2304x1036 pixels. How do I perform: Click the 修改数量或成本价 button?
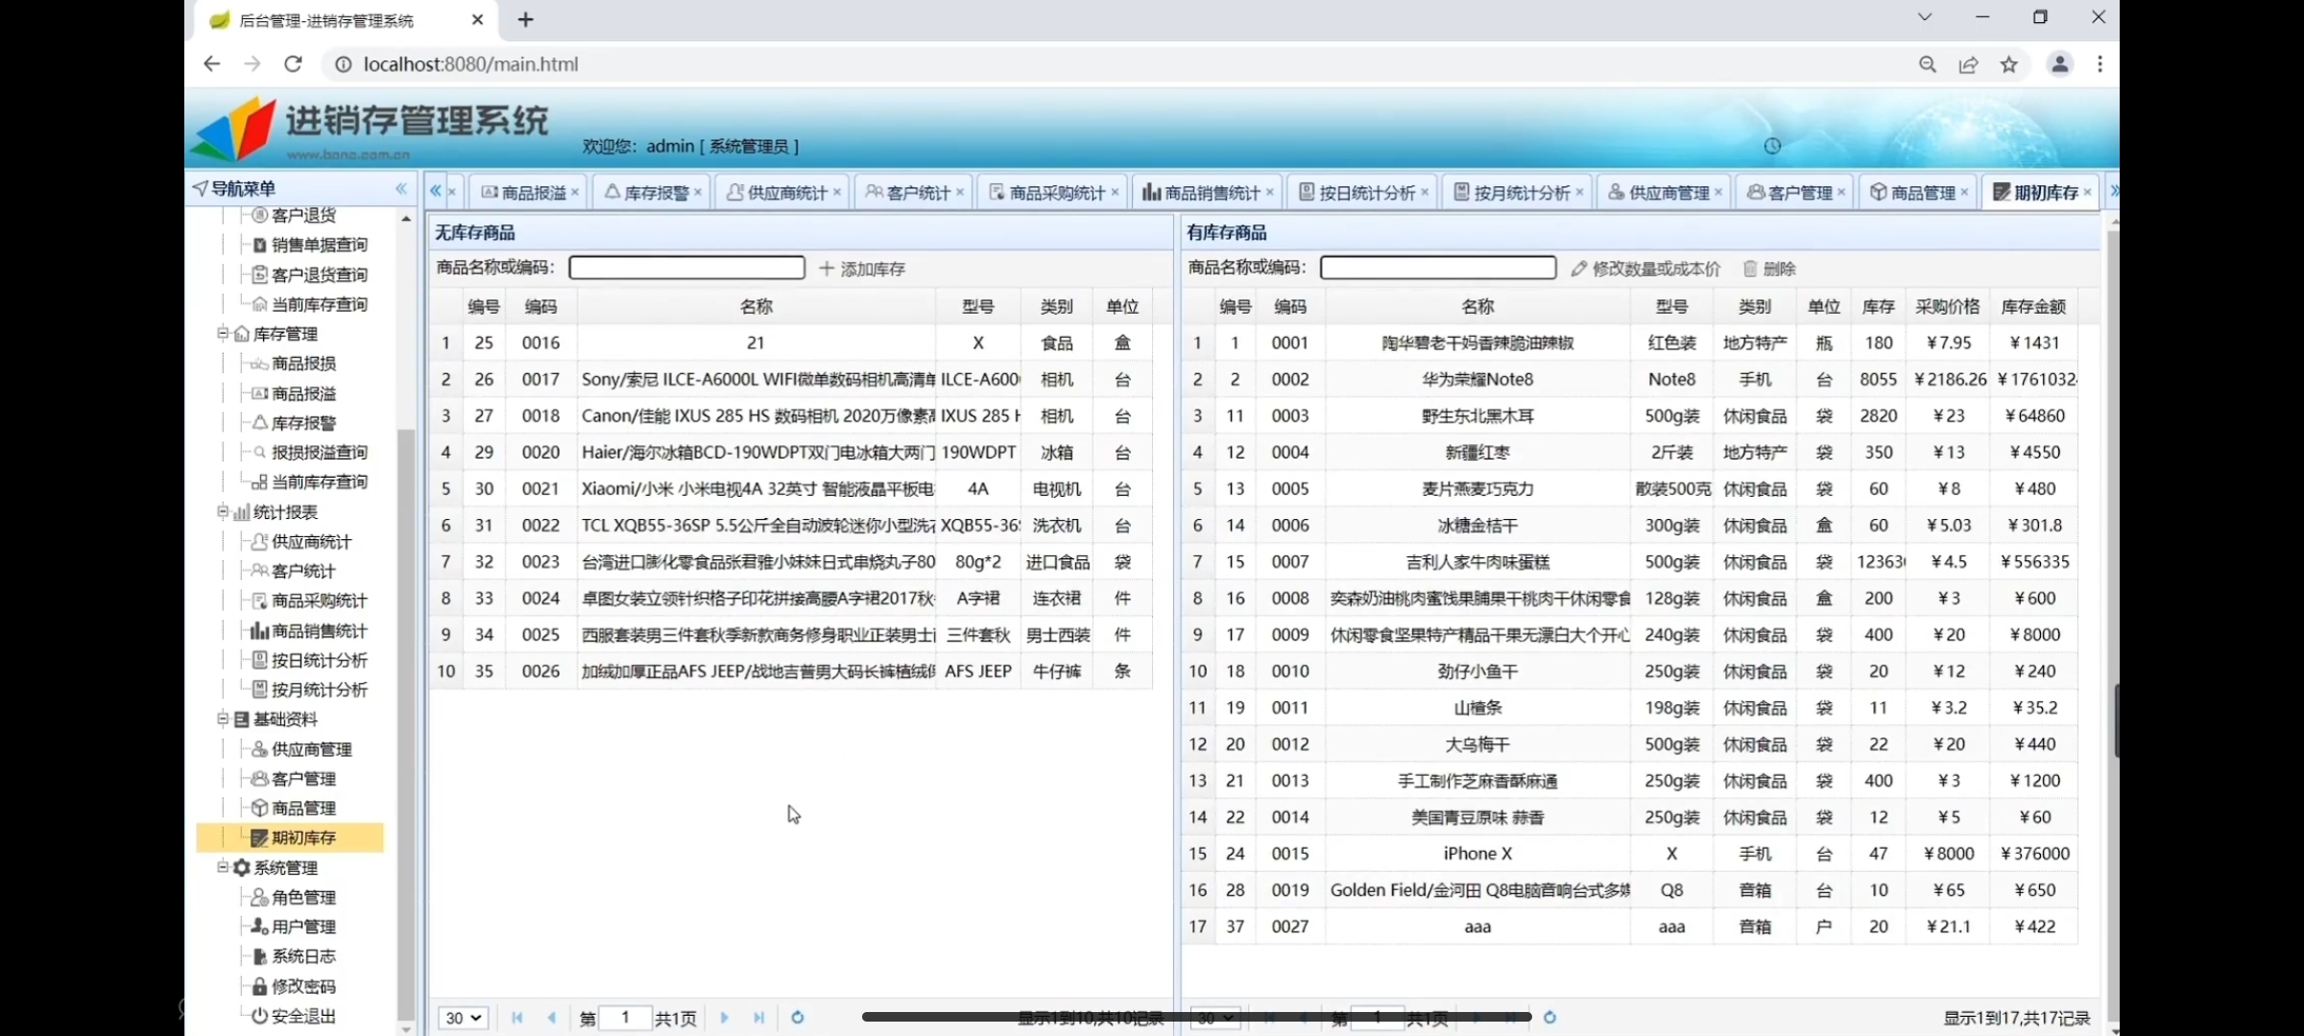[x=1645, y=269]
